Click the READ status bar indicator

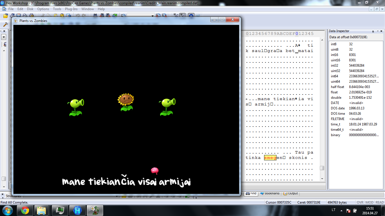coord(379,202)
